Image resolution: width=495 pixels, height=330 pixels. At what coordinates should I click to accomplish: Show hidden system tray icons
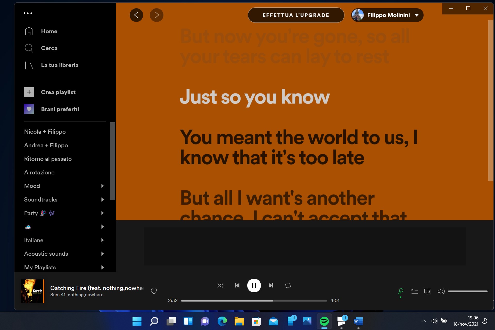[x=424, y=321]
